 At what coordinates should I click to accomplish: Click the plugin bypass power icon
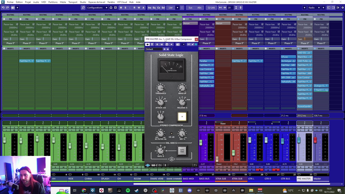(147, 44)
